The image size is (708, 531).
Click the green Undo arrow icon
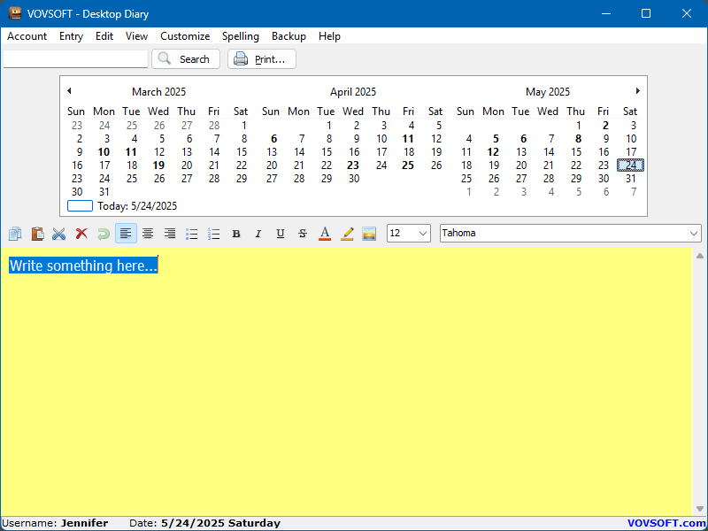point(104,234)
